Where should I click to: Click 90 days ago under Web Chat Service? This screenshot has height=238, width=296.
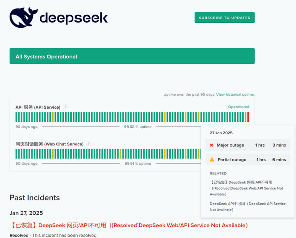click(26, 163)
